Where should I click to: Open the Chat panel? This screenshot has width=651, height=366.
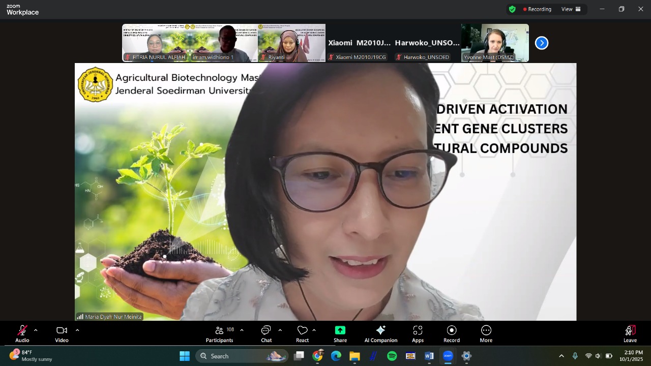266,333
